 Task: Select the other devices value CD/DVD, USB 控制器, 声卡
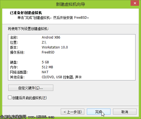point(62,77)
